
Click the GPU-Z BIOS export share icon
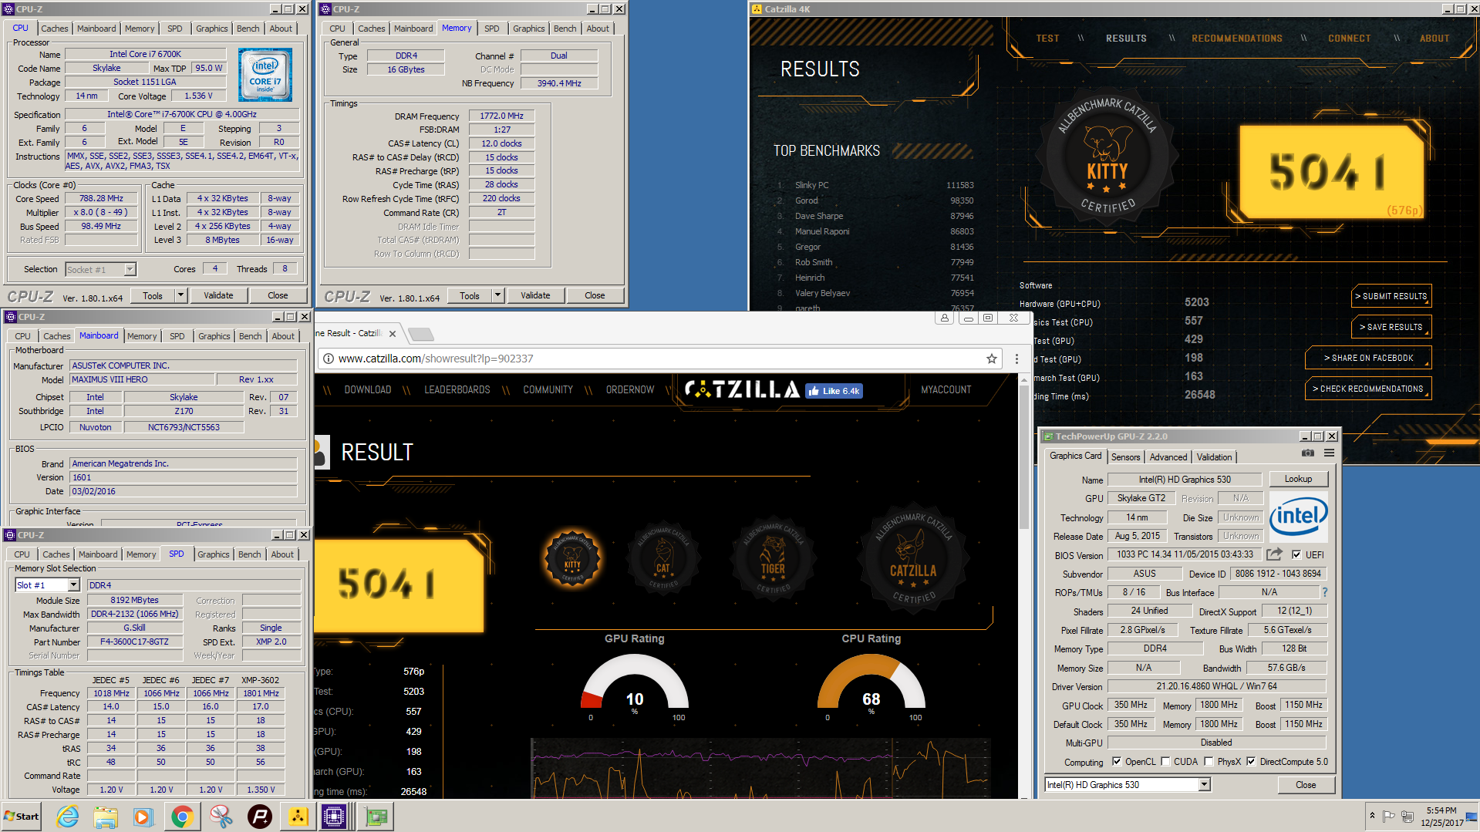point(1274,554)
